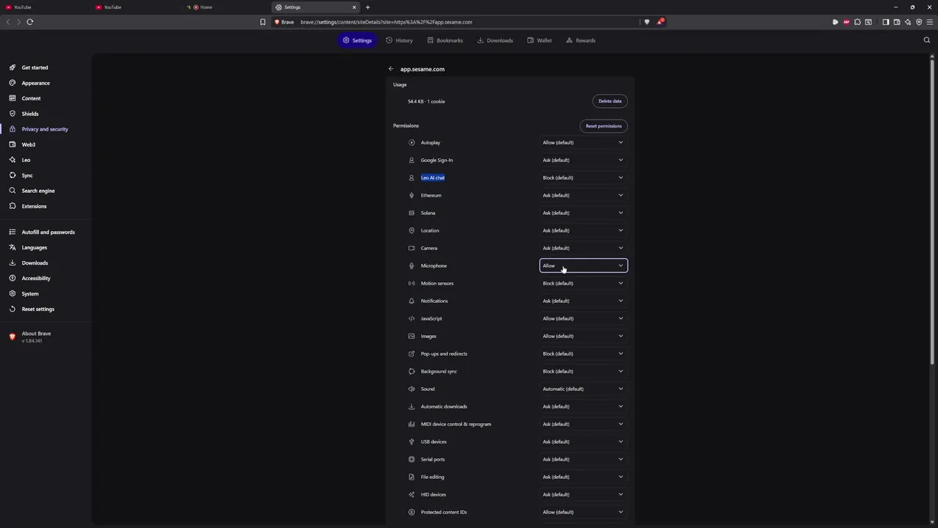
Task: Change the Location permission dropdown
Action: pos(583,230)
